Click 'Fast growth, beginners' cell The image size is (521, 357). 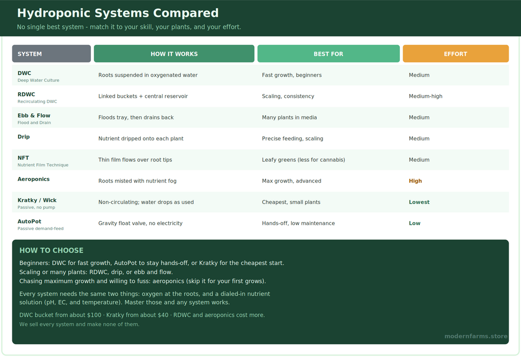292,75
